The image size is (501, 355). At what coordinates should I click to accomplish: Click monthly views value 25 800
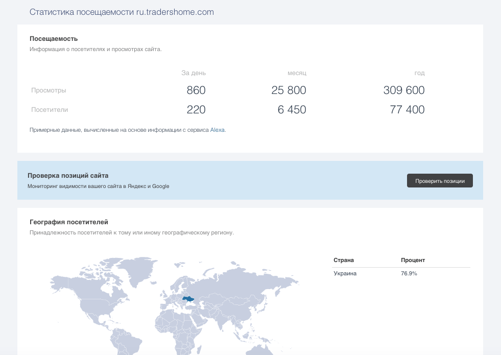pos(289,90)
